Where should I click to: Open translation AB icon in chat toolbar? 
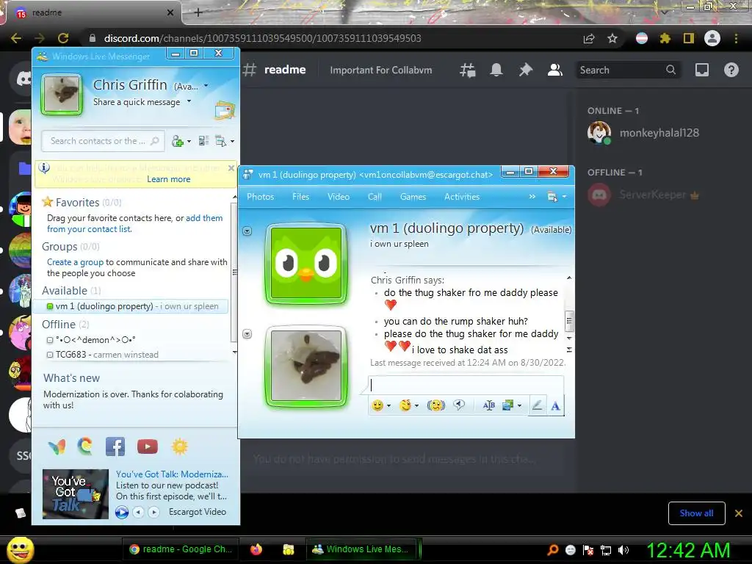coord(488,405)
